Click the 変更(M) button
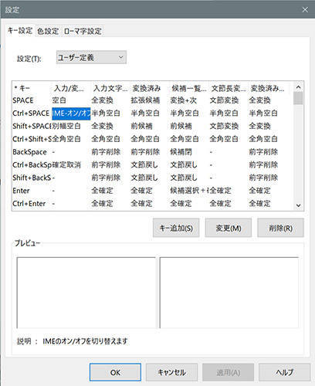 (x=229, y=228)
